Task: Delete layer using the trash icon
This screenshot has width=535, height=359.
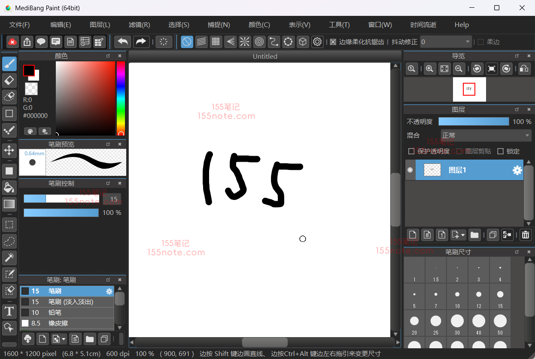Action: tap(525, 235)
